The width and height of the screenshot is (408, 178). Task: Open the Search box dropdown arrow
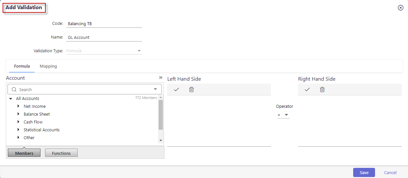click(x=155, y=89)
